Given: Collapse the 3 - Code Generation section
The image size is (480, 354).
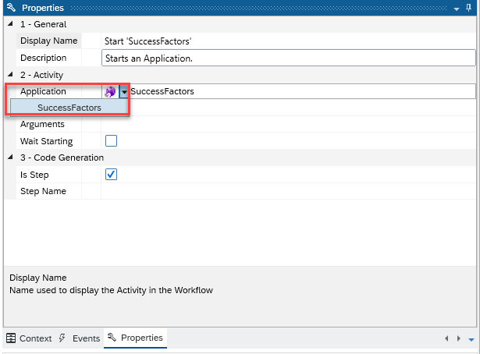Looking at the screenshot, I should 10,157.
